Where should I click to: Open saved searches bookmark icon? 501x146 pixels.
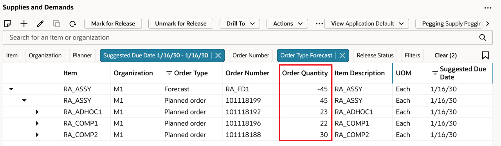(x=485, y=55)
